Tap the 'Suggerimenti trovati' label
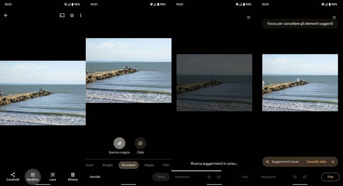Image resolution: width=343 pixels, height=186 pixels. [x=285, y=162]
